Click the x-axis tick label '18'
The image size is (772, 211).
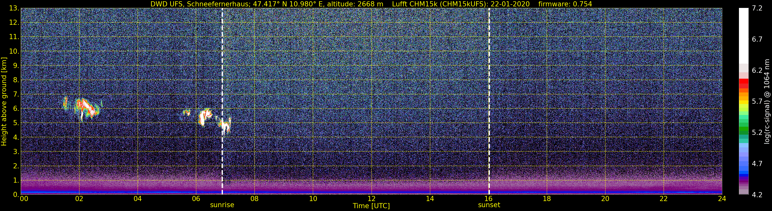pyautogui.click(x=547, y=199)
